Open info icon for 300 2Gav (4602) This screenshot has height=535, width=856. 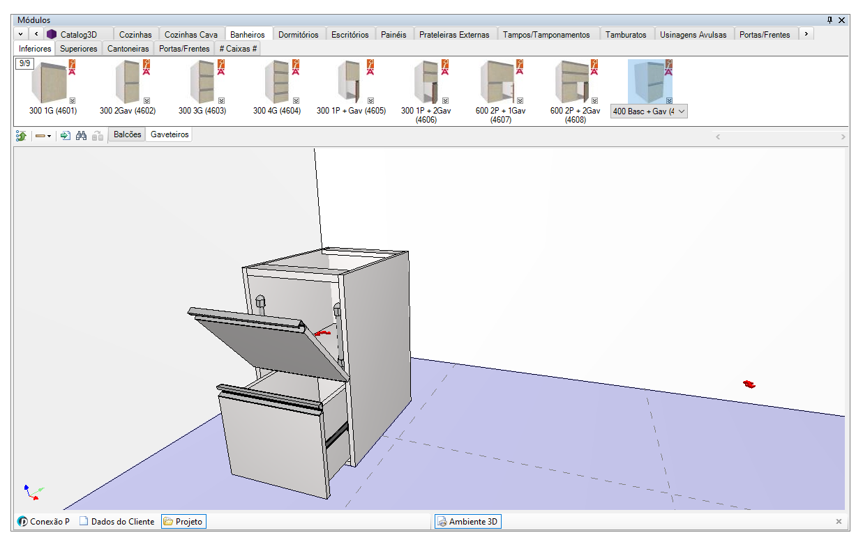(147, 67)
